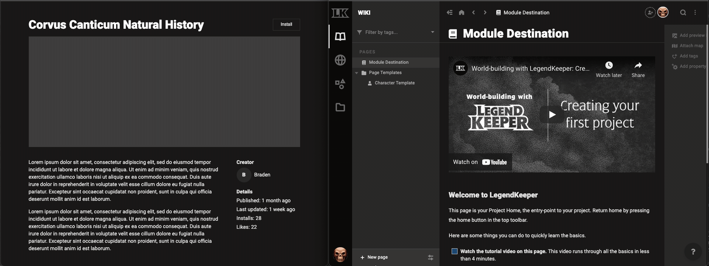Click the skull avatar at sidebar bottom
The height and width of the screenshot is (266, 709).
[340, 254]
